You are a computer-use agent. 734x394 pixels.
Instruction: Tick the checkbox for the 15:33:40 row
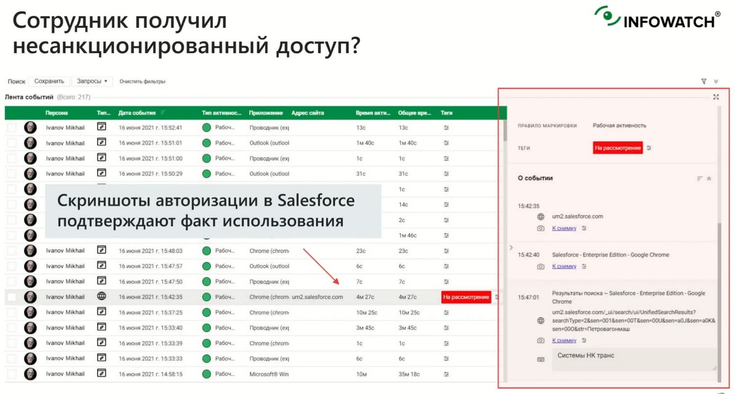(x=12, y=328)
